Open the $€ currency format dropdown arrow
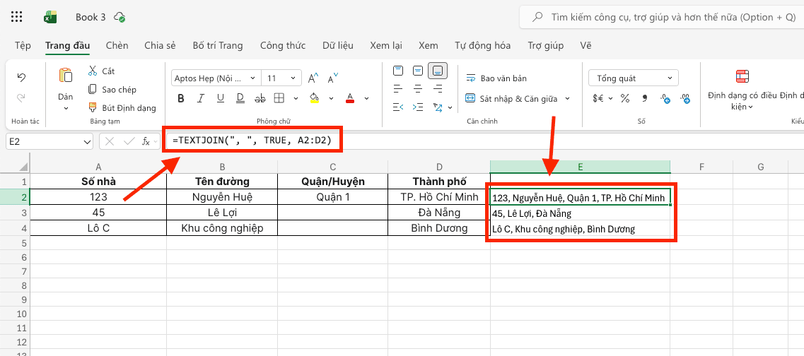 (611, 98)
